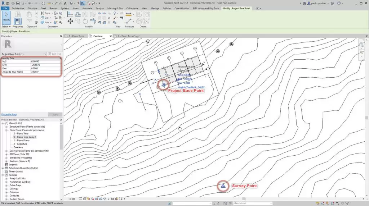Click the Measure dimension icon in the ribbon

(129, 15)
